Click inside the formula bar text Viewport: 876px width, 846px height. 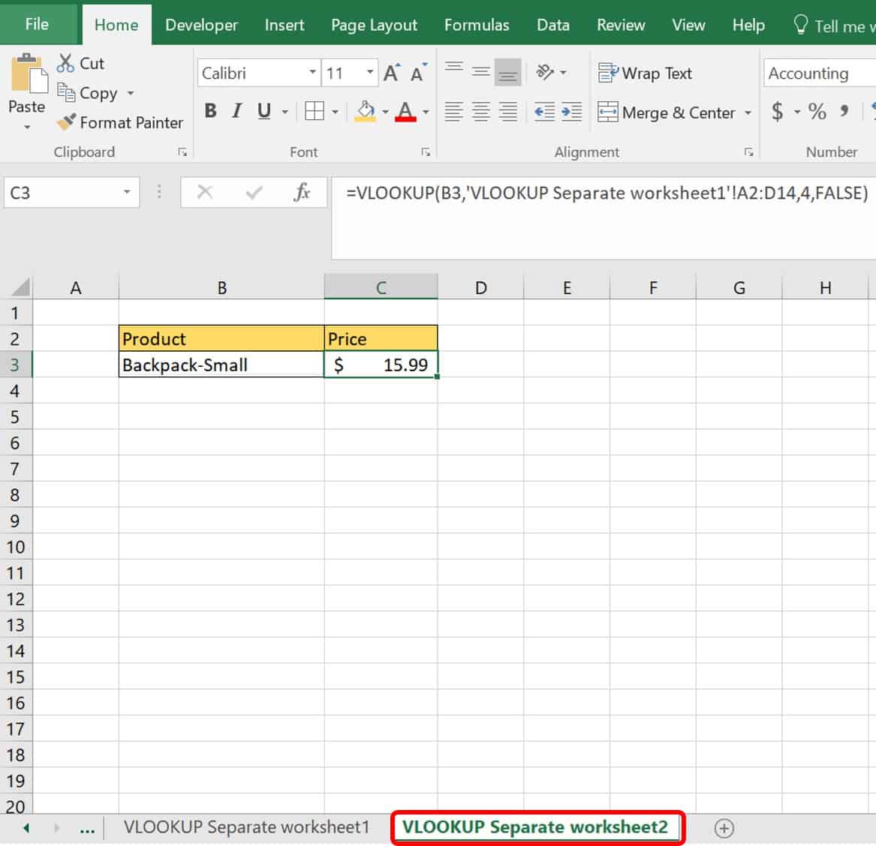(x=607, y=193)
